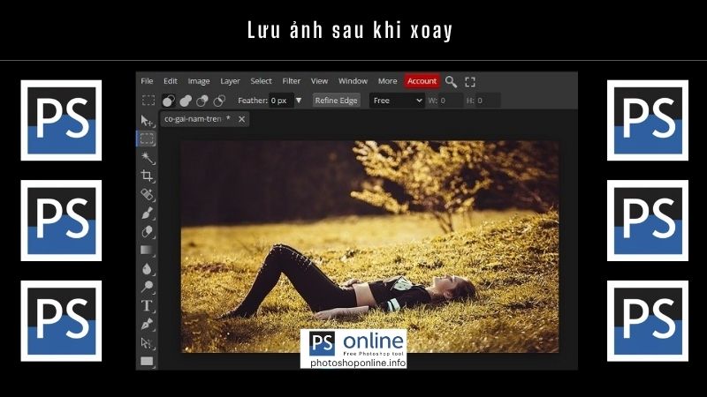This screenshot has width=707, height=397.
Task: Open the File menu
Action: point(147,81)
